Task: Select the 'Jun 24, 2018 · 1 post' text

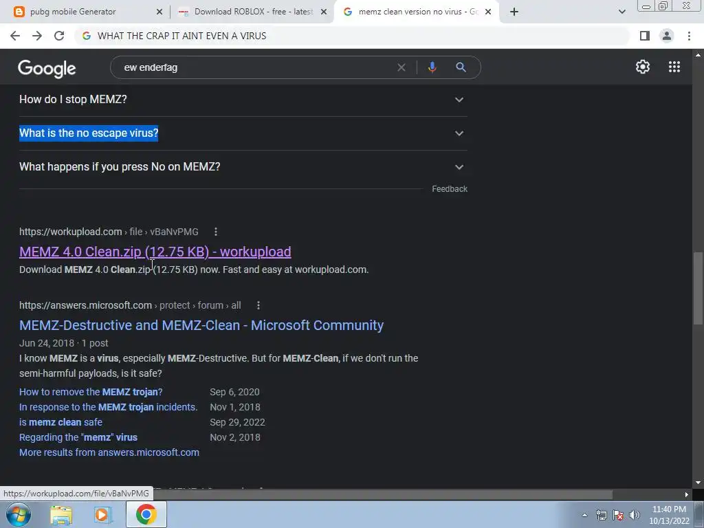Action: 64,343
